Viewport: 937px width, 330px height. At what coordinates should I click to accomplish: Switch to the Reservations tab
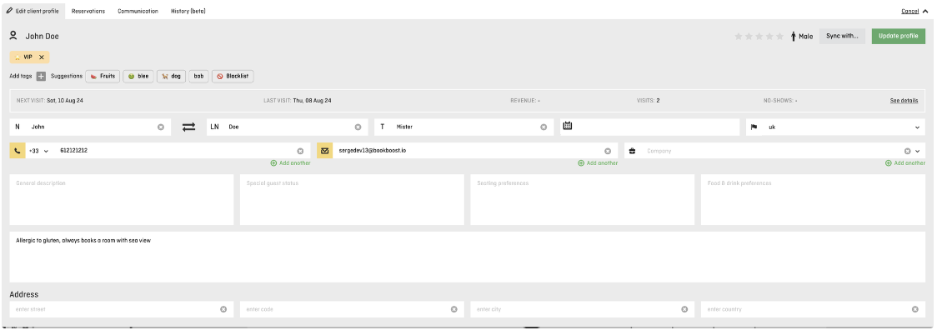pos(88,12)
